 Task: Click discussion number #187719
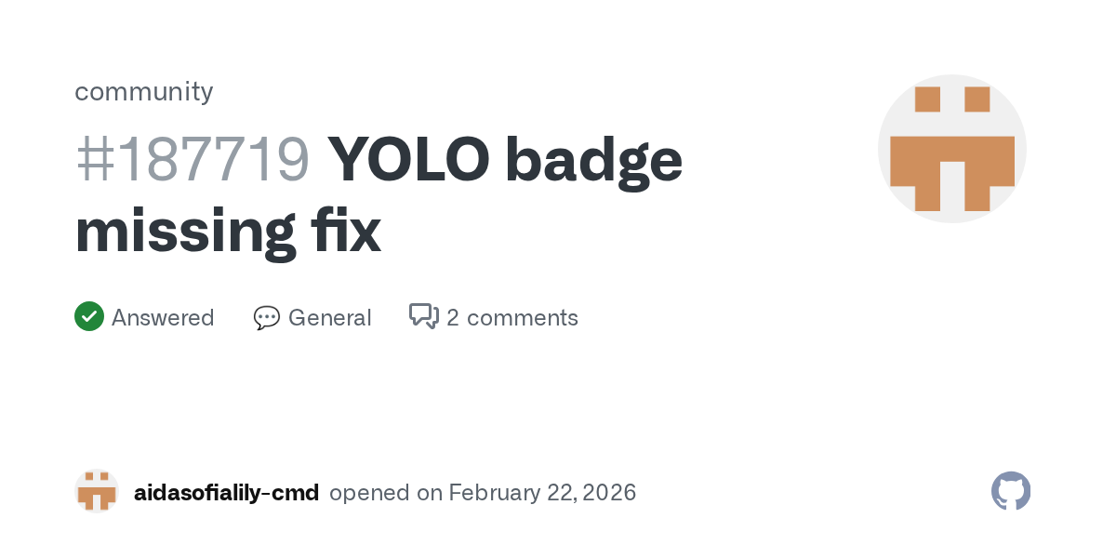coord(192,160)
